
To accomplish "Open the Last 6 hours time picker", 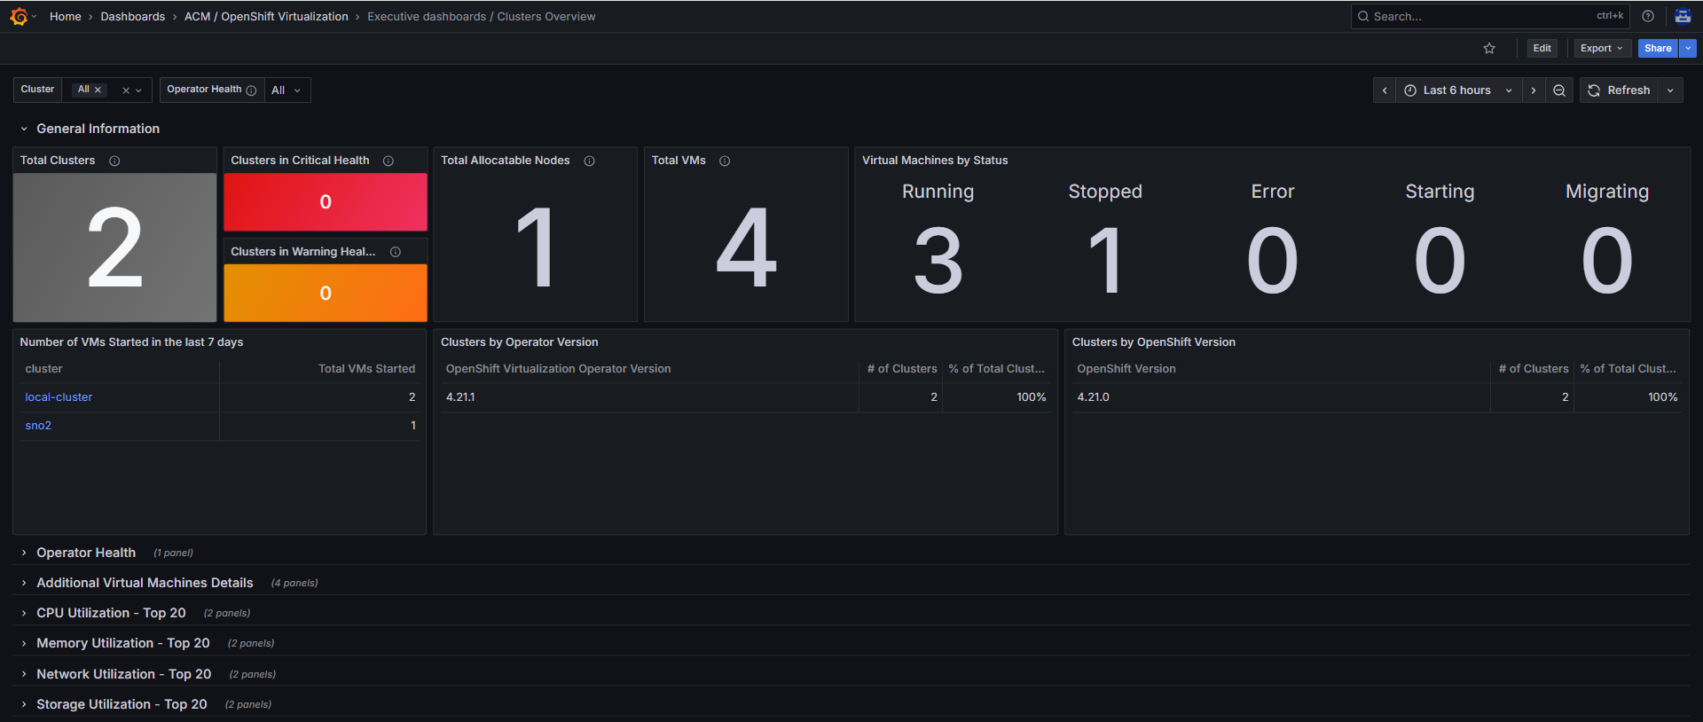I will [x=1457, y=90].
